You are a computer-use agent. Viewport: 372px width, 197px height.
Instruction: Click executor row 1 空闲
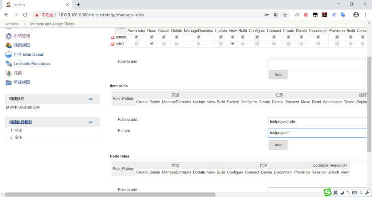(x=16, y=130)
